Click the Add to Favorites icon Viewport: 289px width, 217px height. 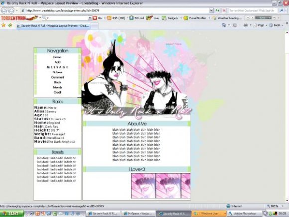coord(10,25)
